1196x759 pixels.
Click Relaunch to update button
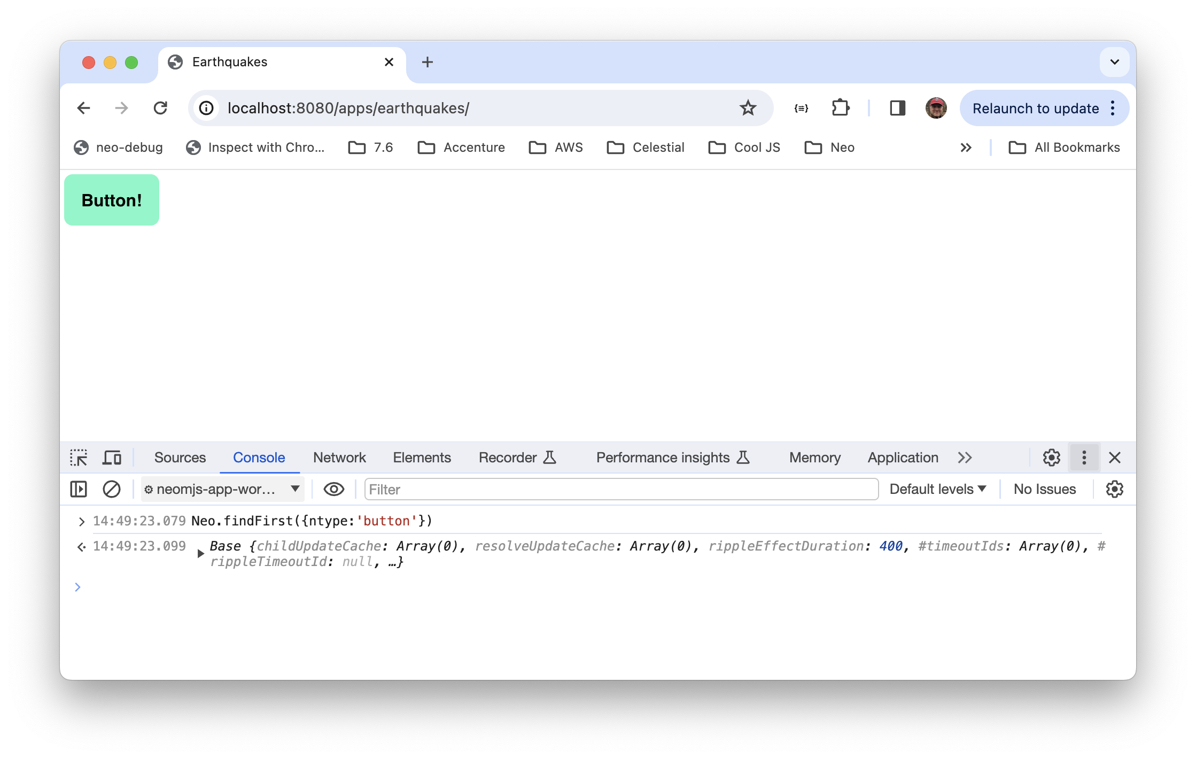point(1035,109)
